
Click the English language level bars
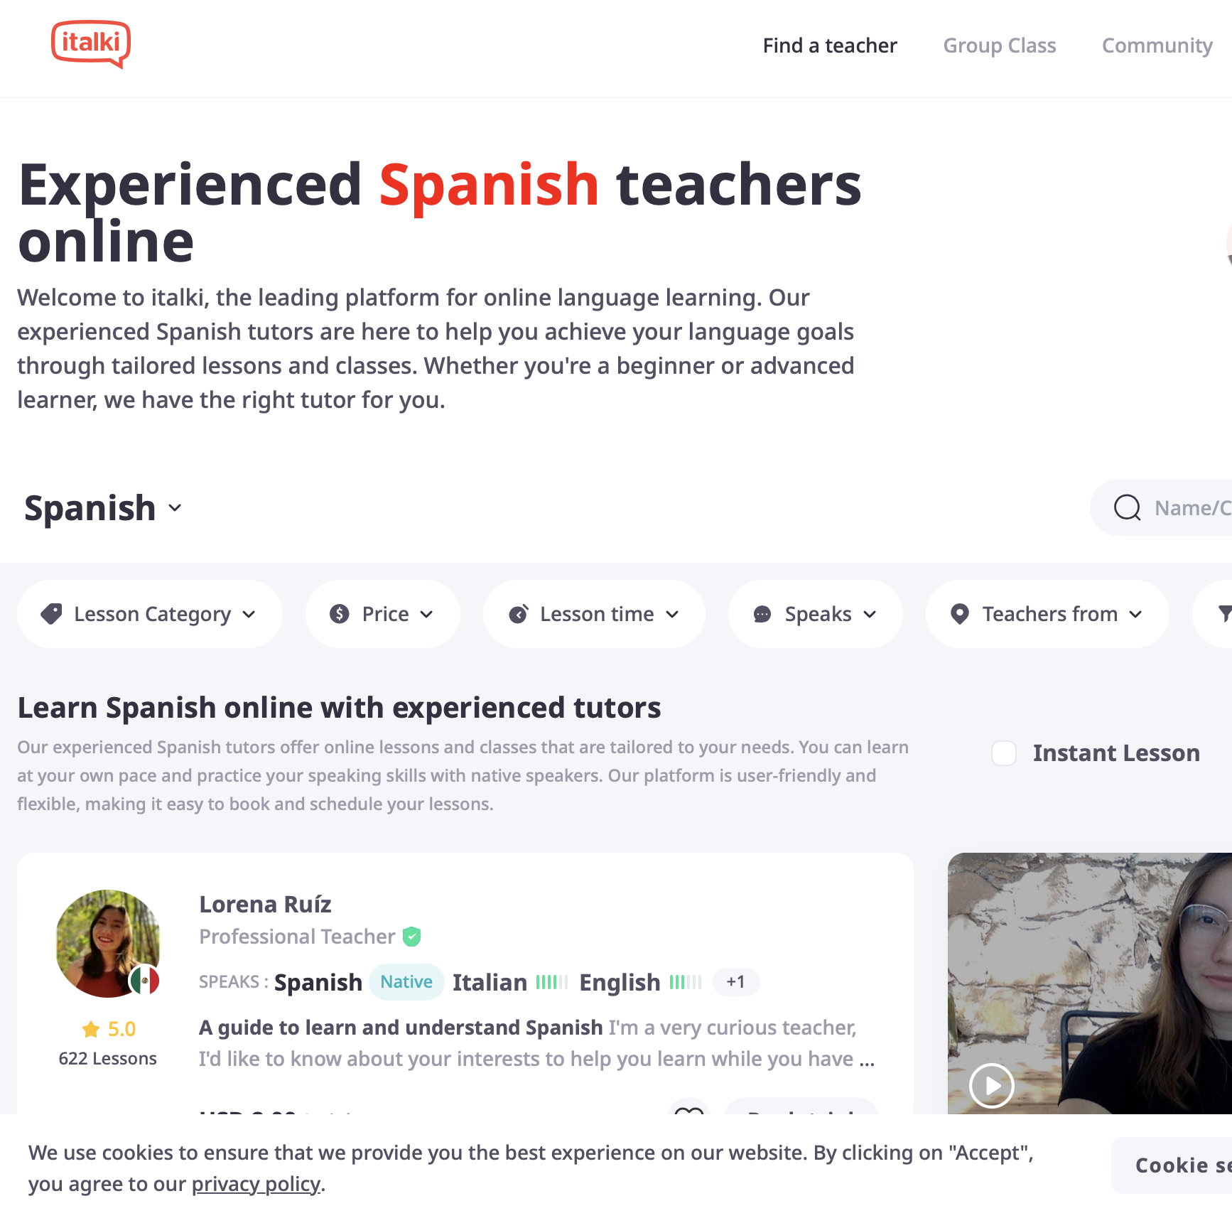(686, 982)
